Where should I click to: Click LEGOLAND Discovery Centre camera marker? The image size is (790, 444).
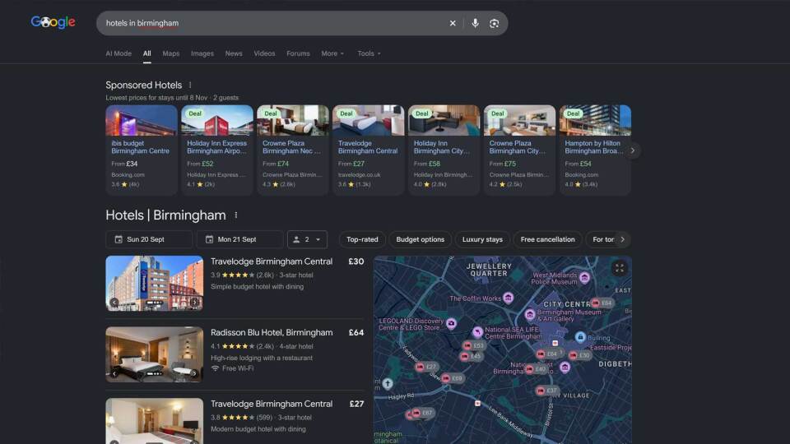coord(452,323)
